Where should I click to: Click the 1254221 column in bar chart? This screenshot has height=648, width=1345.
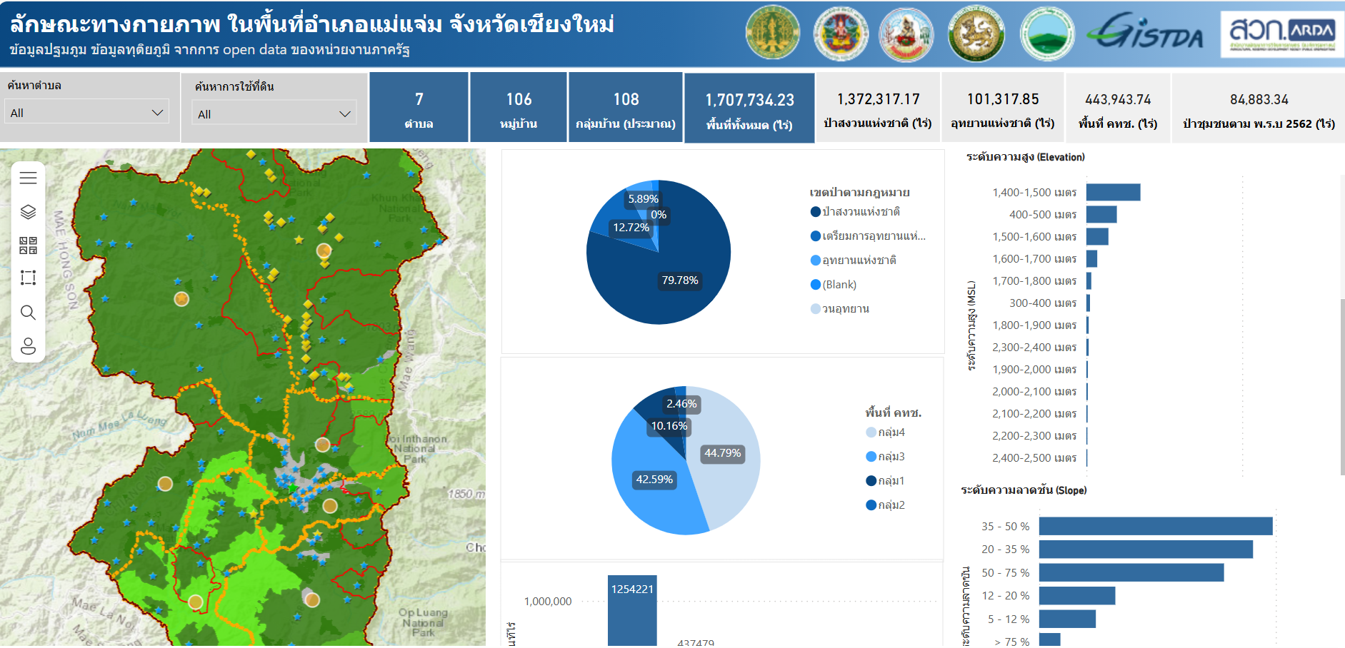(632, 611)
